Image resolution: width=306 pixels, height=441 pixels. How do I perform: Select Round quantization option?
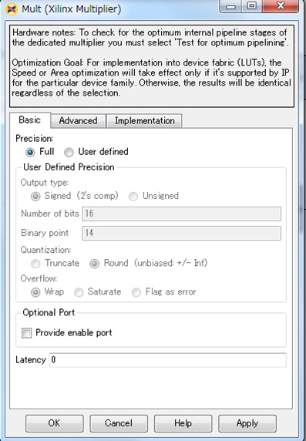(x=94, y=264)
